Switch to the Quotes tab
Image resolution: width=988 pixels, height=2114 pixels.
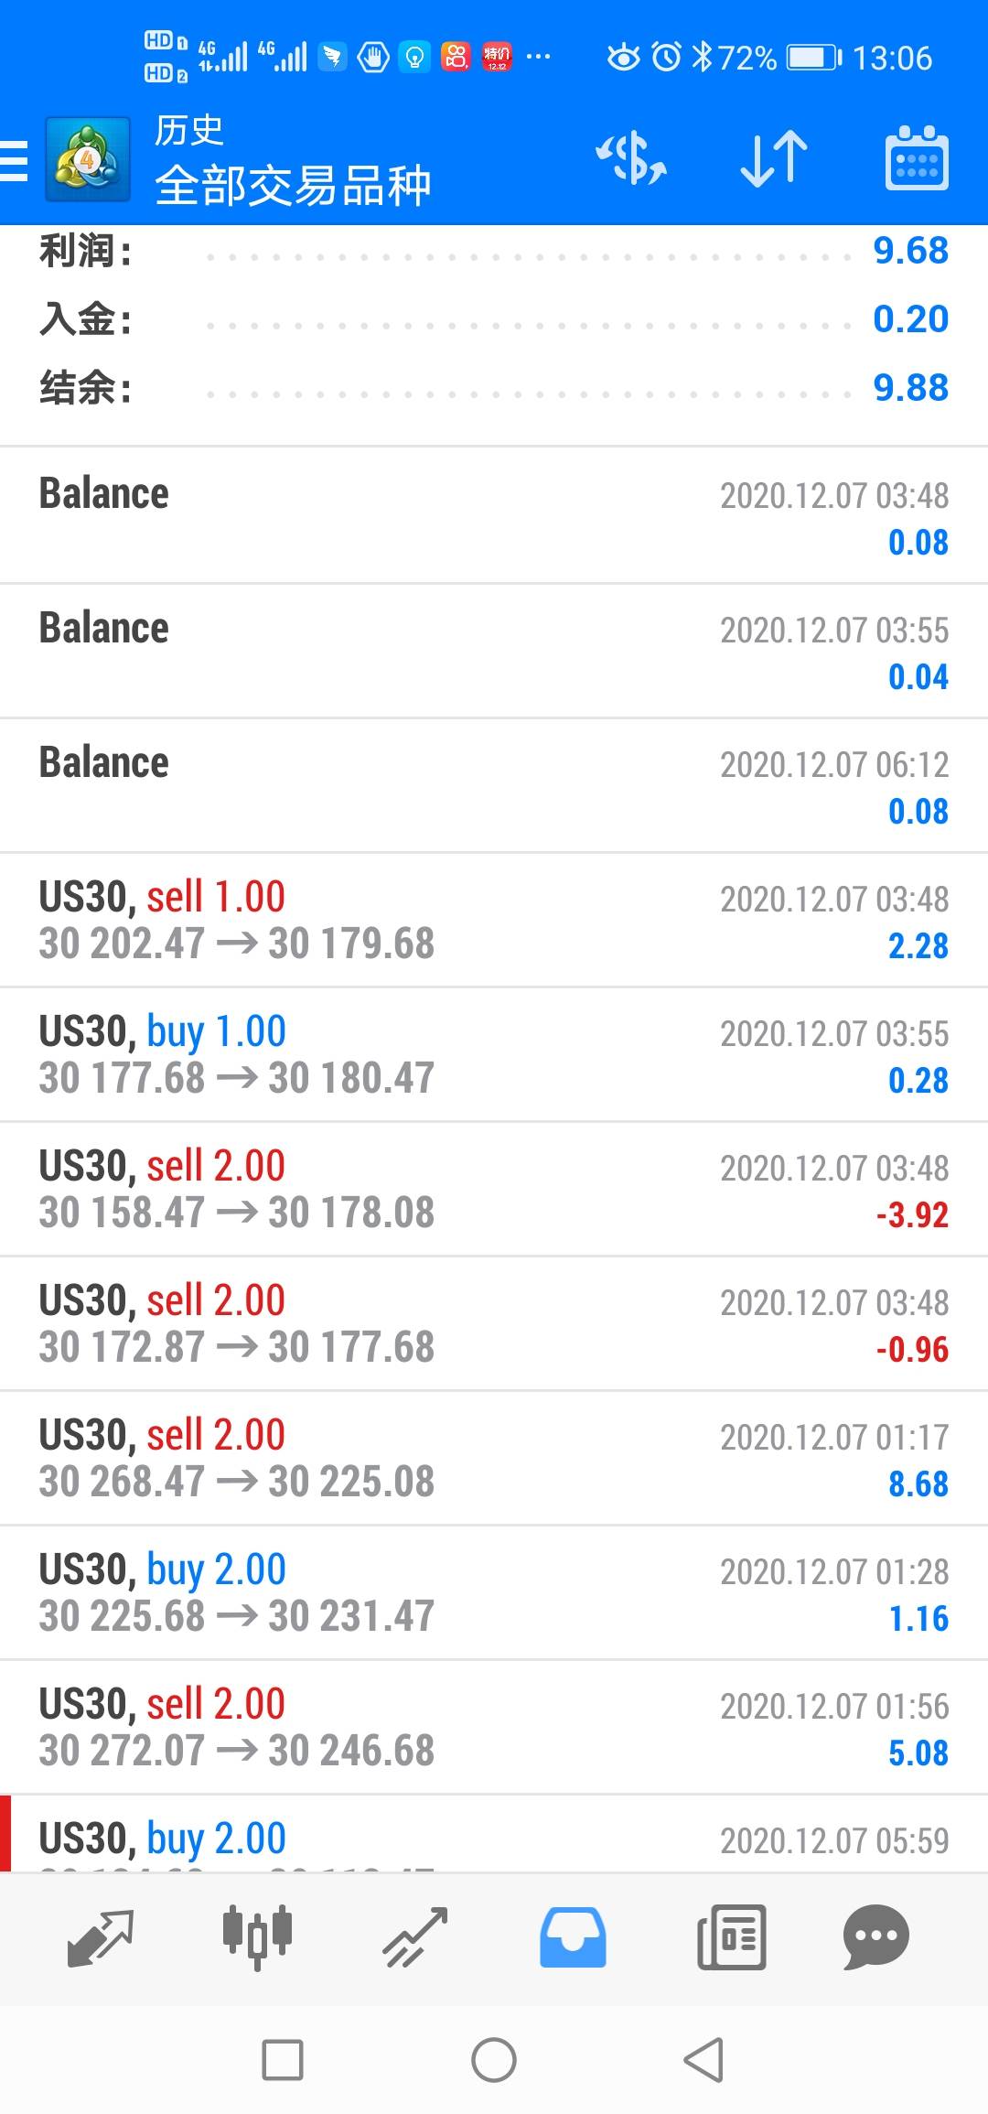tap(101, 1936)
